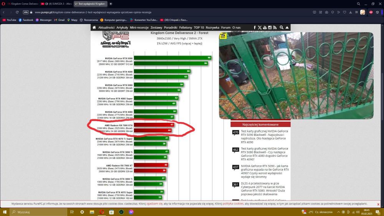Click taskbar Wyszukaj search box
This screenshot has height=216, width=384.
(x=38, y=212)
